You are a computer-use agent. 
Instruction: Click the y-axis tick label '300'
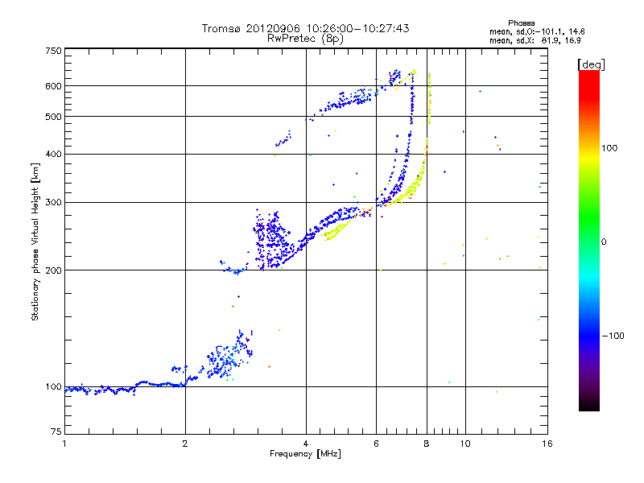click(53, 202)
